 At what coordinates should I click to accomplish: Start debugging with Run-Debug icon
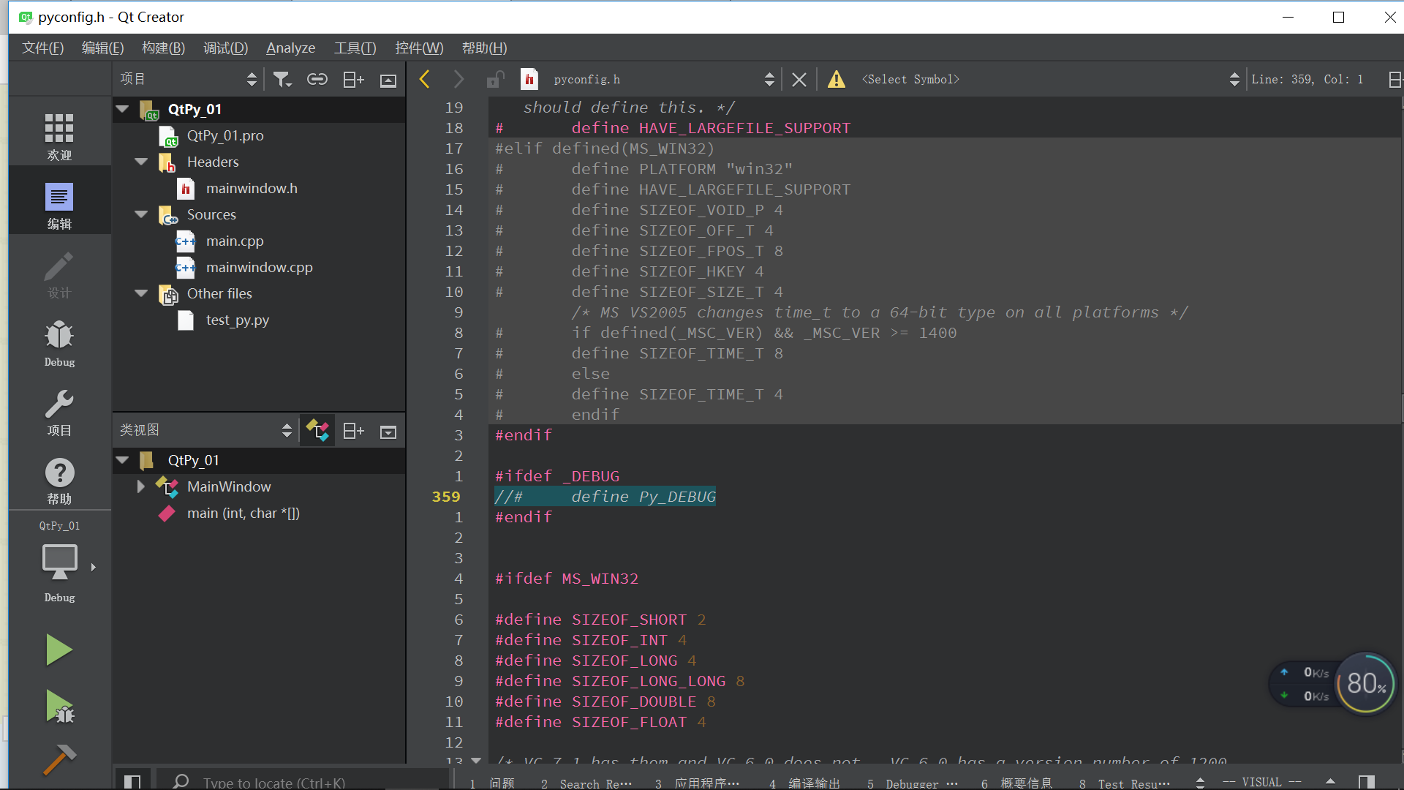[58, 707]
